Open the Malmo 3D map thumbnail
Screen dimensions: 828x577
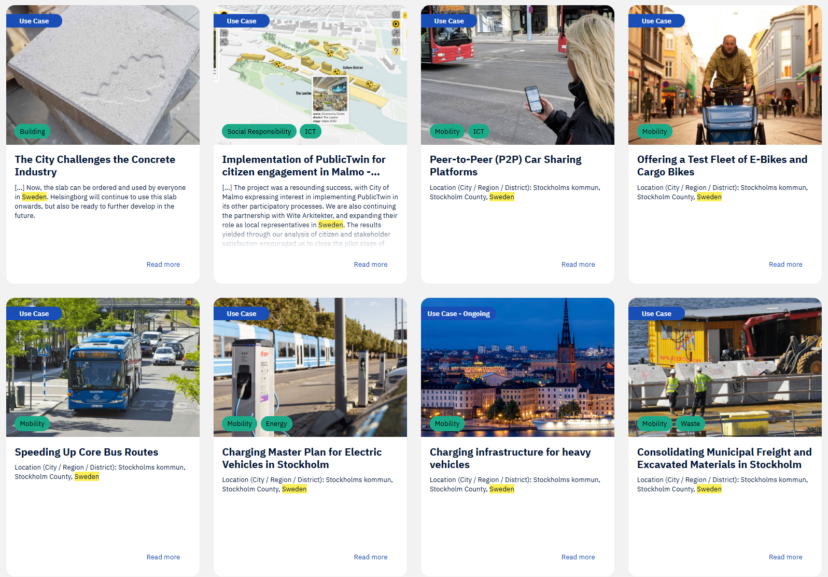(x=310, y=75)
